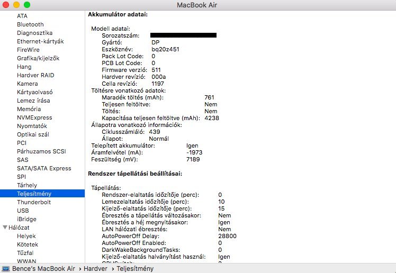Select Lemez írása entry
396x273 pixels.
click(33, 101)
